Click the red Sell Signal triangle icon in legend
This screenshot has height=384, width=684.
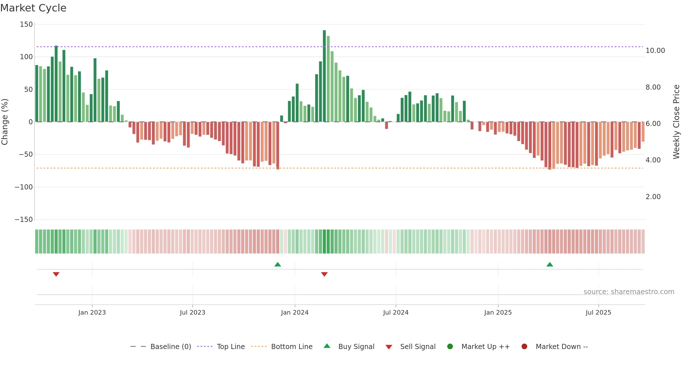pyautogui.click(x=389, y=347)
